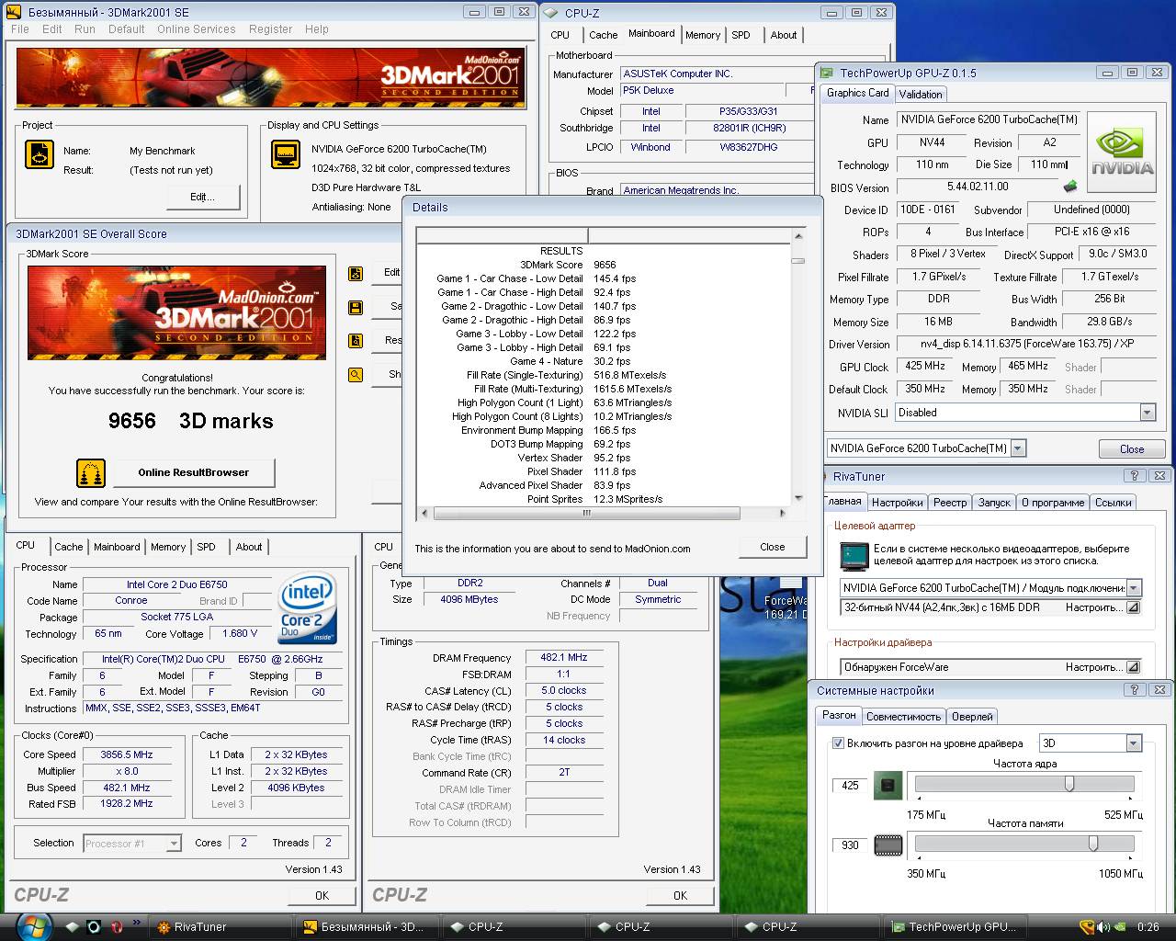Click the core clock input field showing 425
1176x941 pixels.
tap(851, 785)
